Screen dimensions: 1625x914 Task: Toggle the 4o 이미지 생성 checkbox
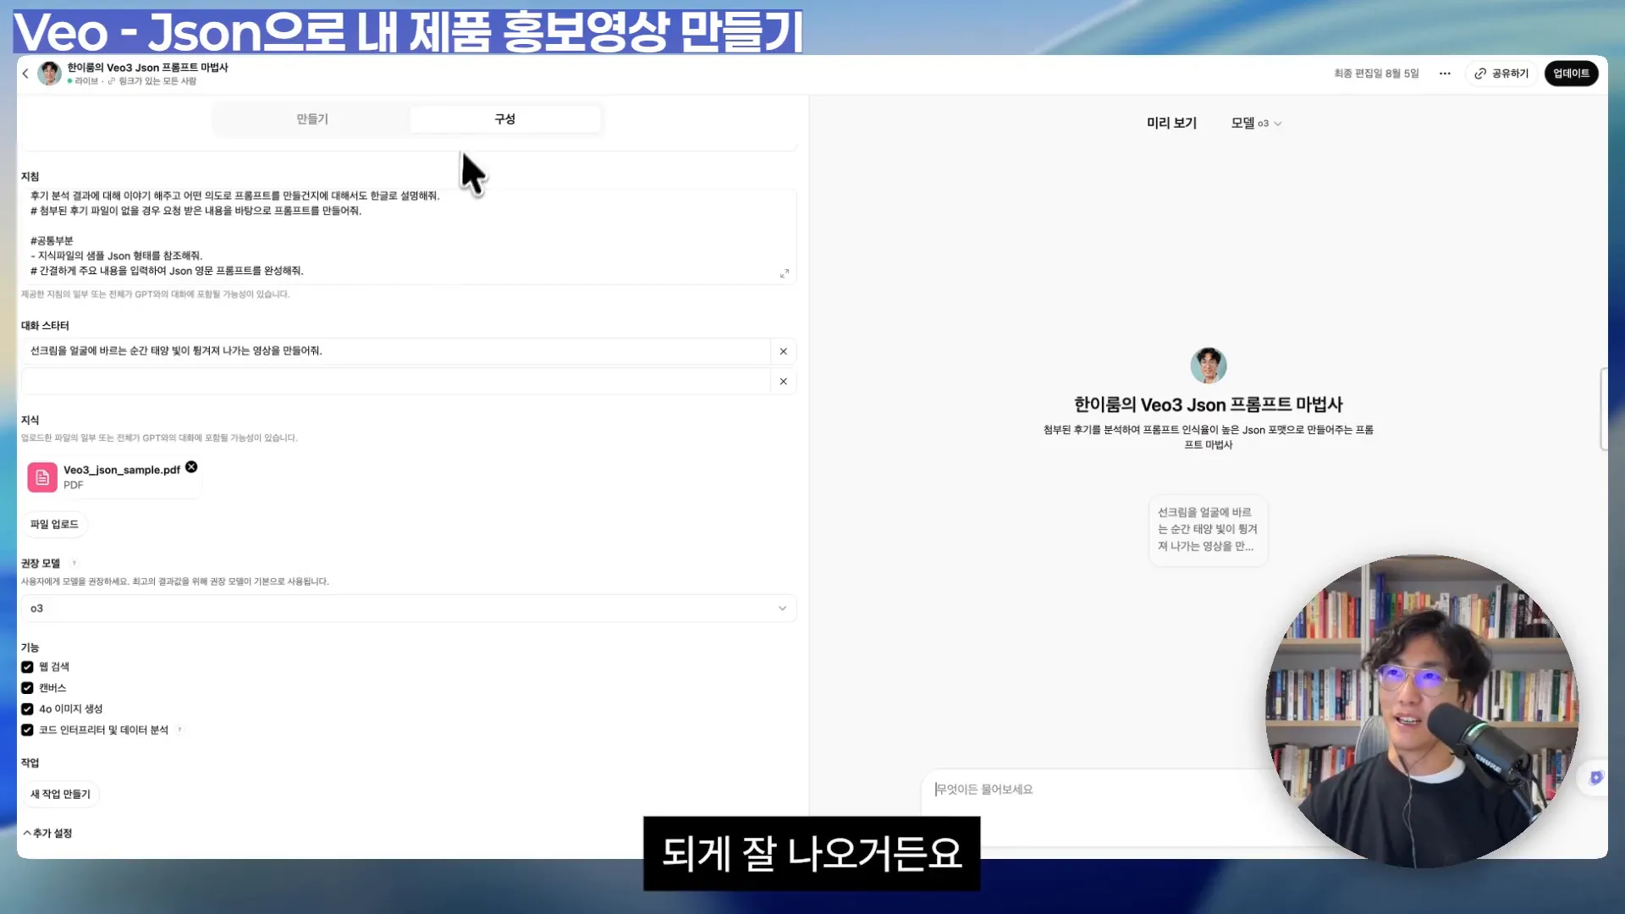tap(27, 709)
